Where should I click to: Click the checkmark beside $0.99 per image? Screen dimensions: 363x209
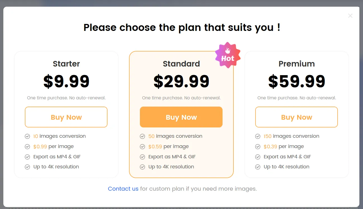pyautogui.click(x=27, y=146)
